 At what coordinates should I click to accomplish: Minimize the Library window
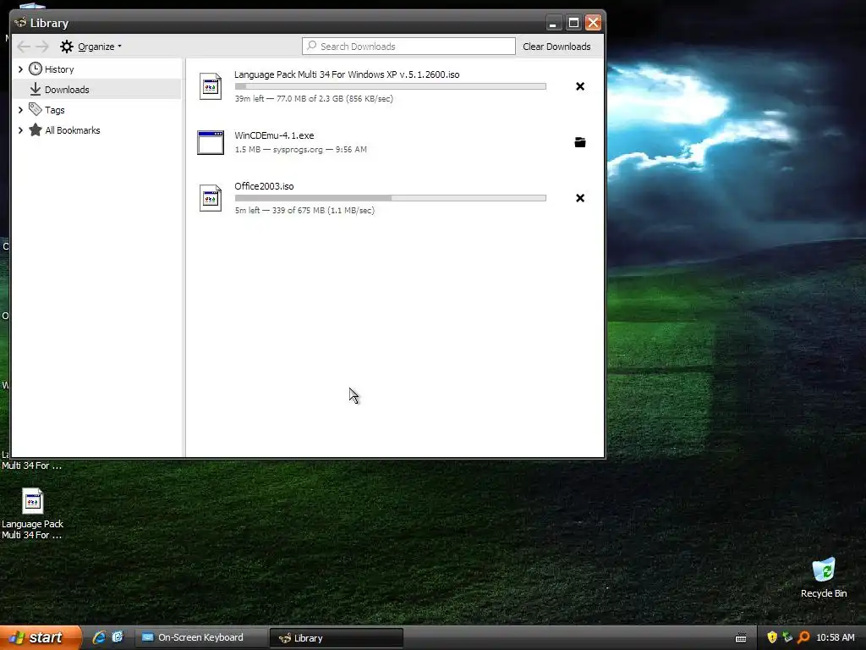click(x=554, y=23)
